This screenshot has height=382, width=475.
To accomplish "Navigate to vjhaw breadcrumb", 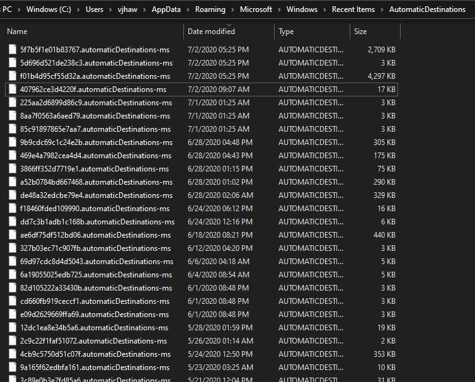I will (127, 9).
